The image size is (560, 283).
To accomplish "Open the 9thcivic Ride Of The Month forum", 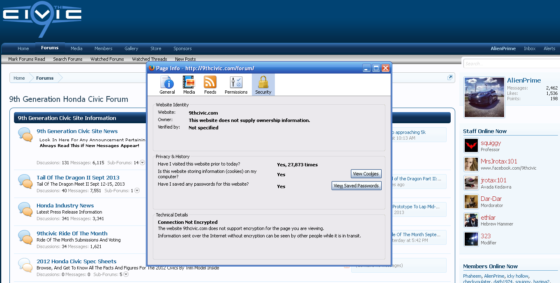I will pyautogui.click(x=72, y=234).
